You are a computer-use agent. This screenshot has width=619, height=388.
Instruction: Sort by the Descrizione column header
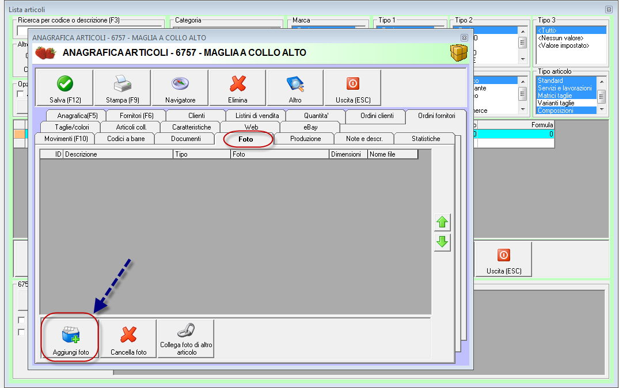(x=118, y=154)
